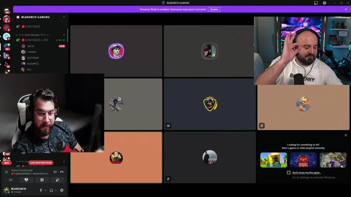Screen dimensions: 351x197
Task: Select user Hex in the voice list
Action: [x=29, y=69]
